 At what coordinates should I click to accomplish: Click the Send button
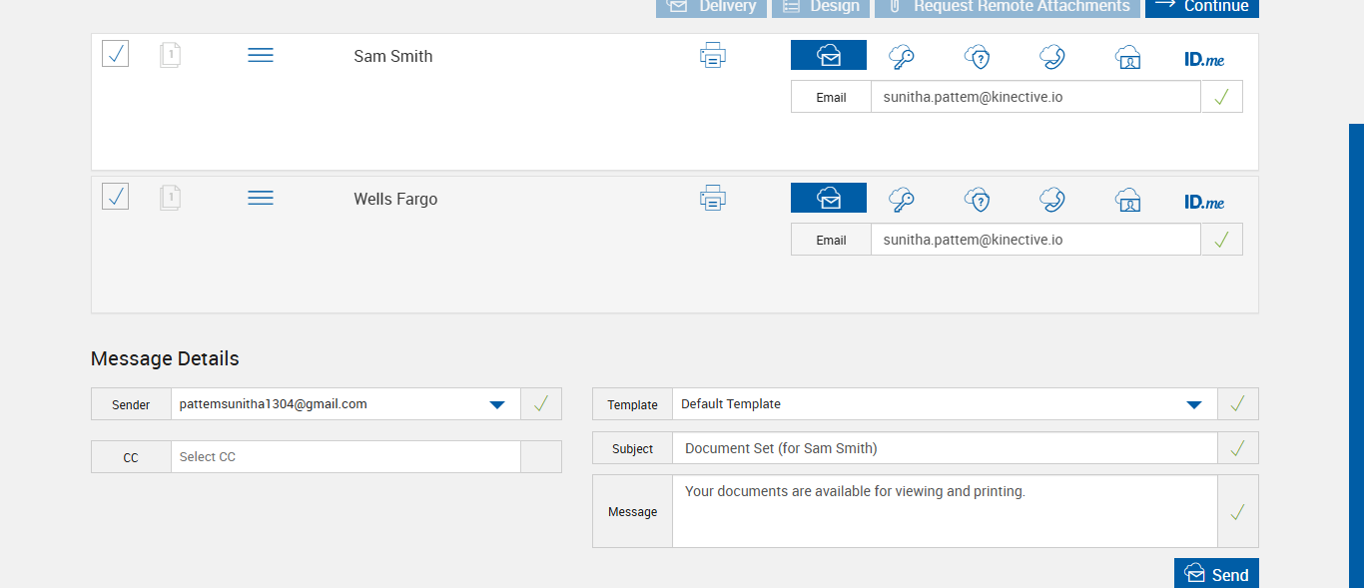[1216, 574]
